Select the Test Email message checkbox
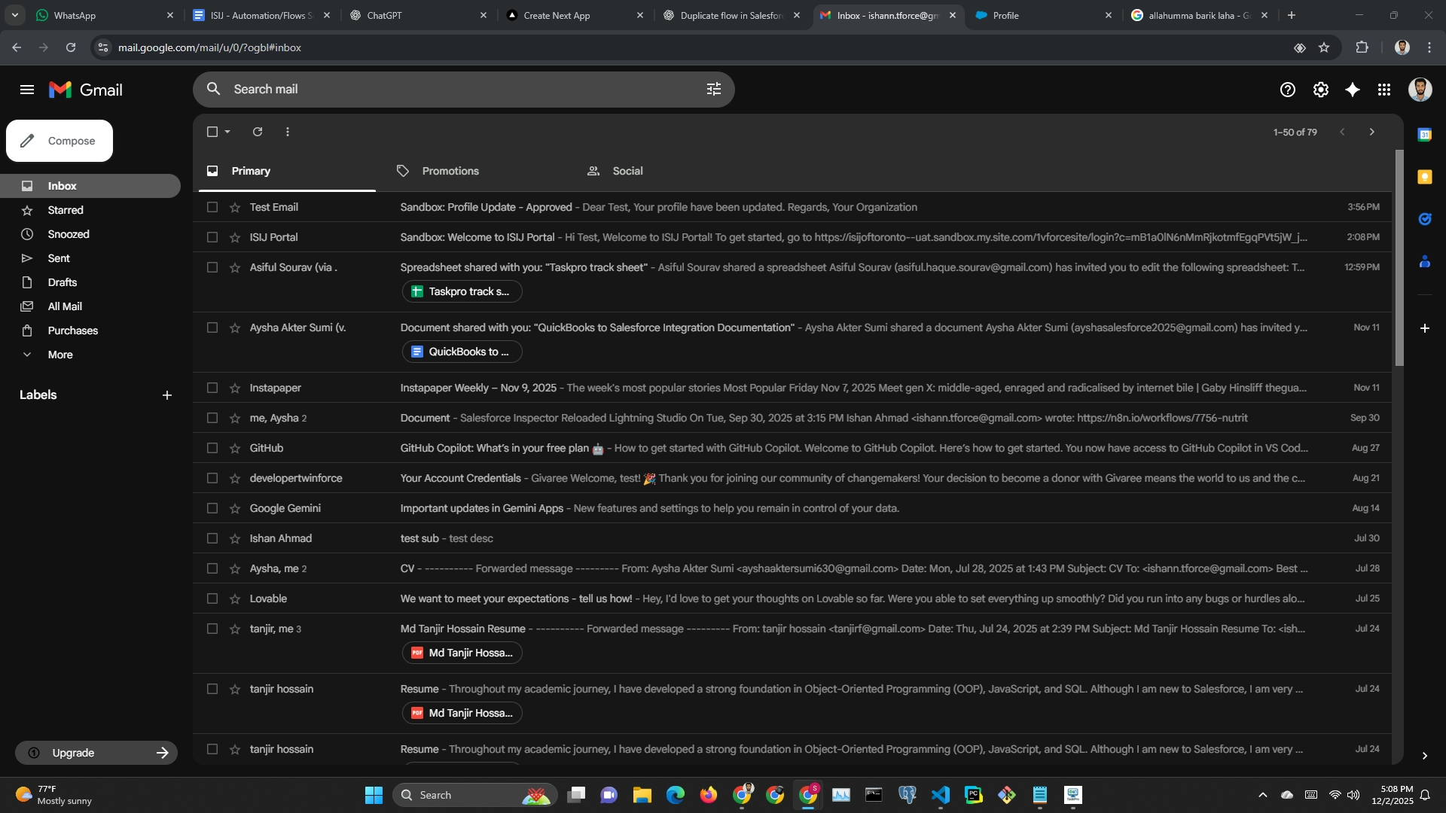This screenshot has width=1446, height=813. coord(212,207)
